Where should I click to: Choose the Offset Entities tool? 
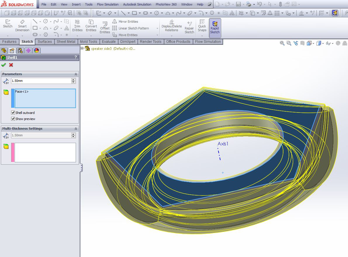click(105, 28)
